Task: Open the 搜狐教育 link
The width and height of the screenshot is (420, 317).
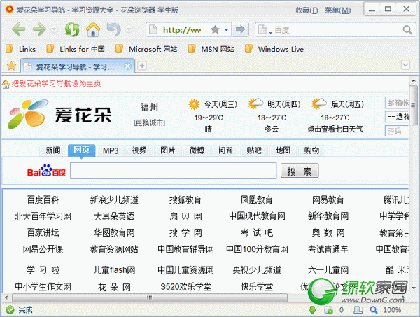Action: 185,199
